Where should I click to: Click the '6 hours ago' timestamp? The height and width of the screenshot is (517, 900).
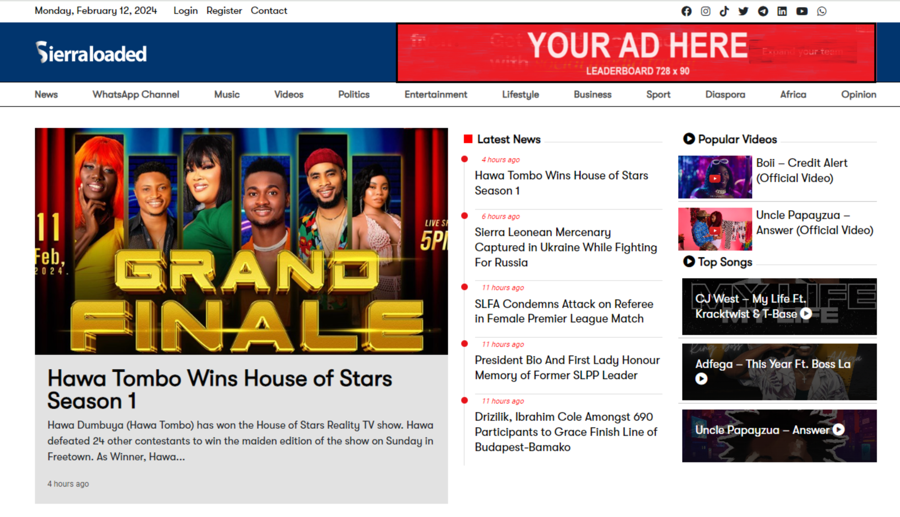tap(500, 216)
